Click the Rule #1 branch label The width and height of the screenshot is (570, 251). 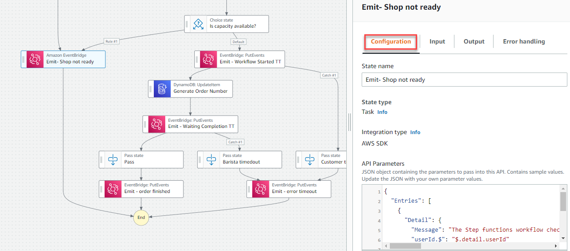pyautogui.click(x=112, y=42)
